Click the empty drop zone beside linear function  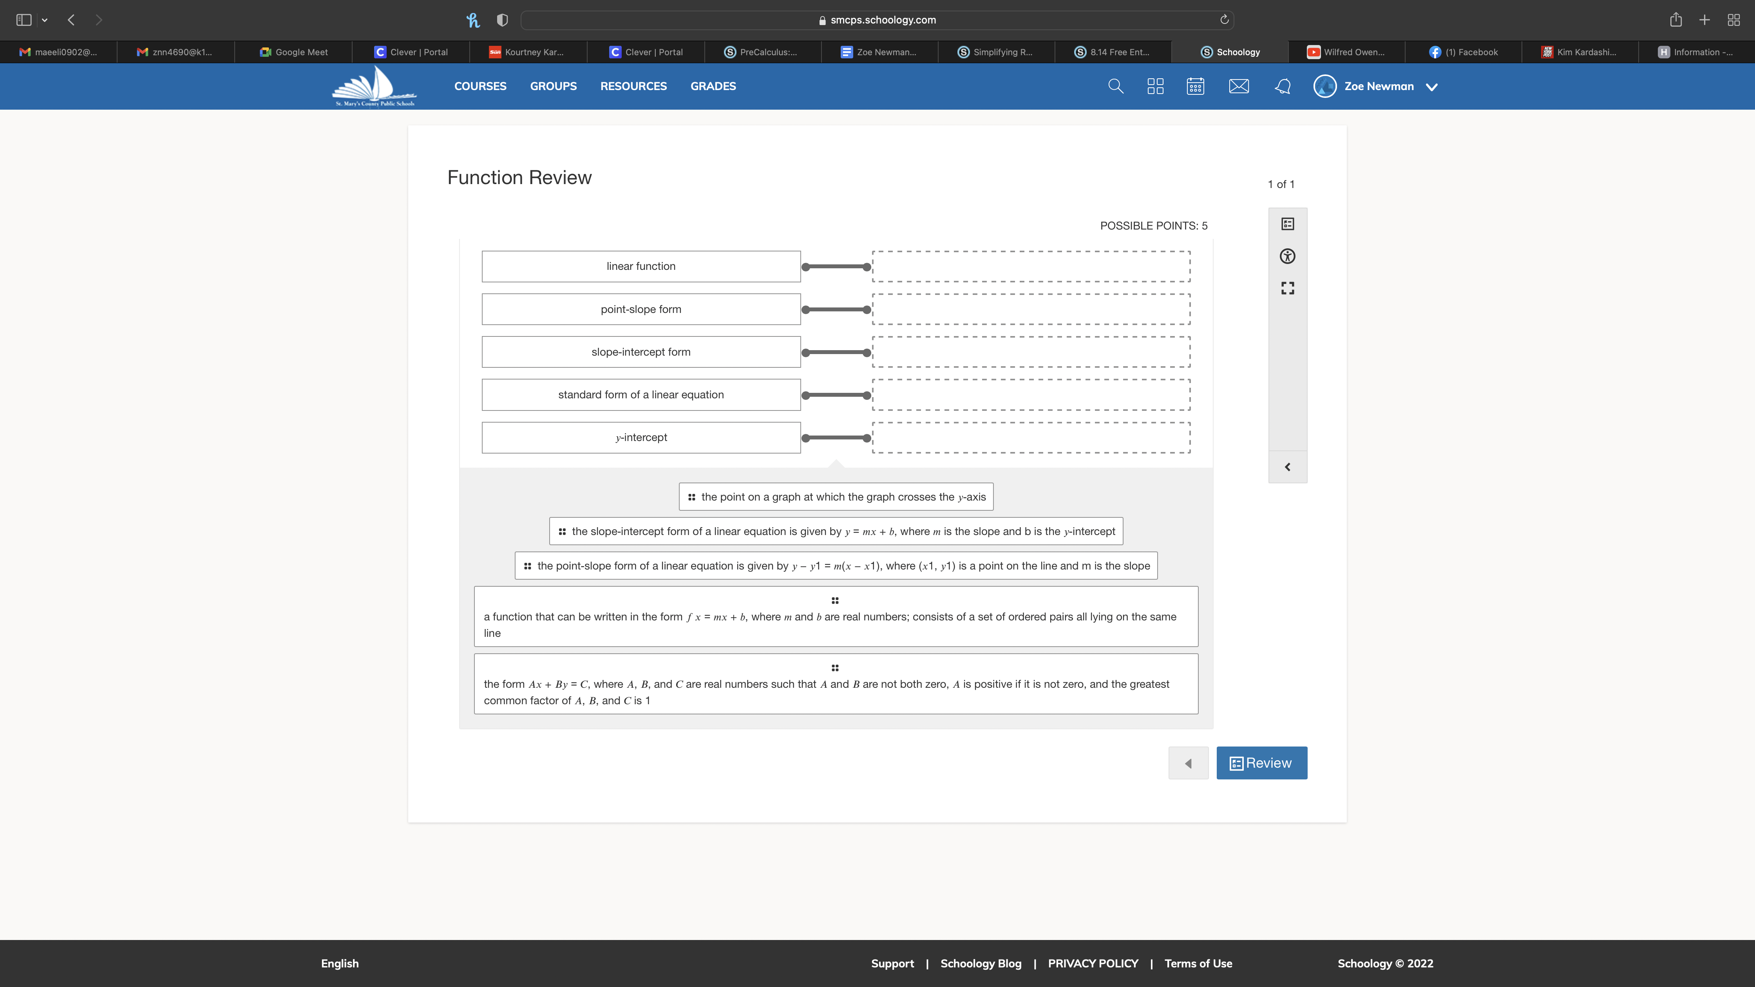coord(1031,266)
